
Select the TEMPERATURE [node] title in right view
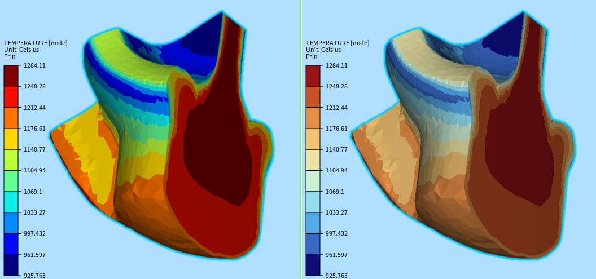point(337,43)
